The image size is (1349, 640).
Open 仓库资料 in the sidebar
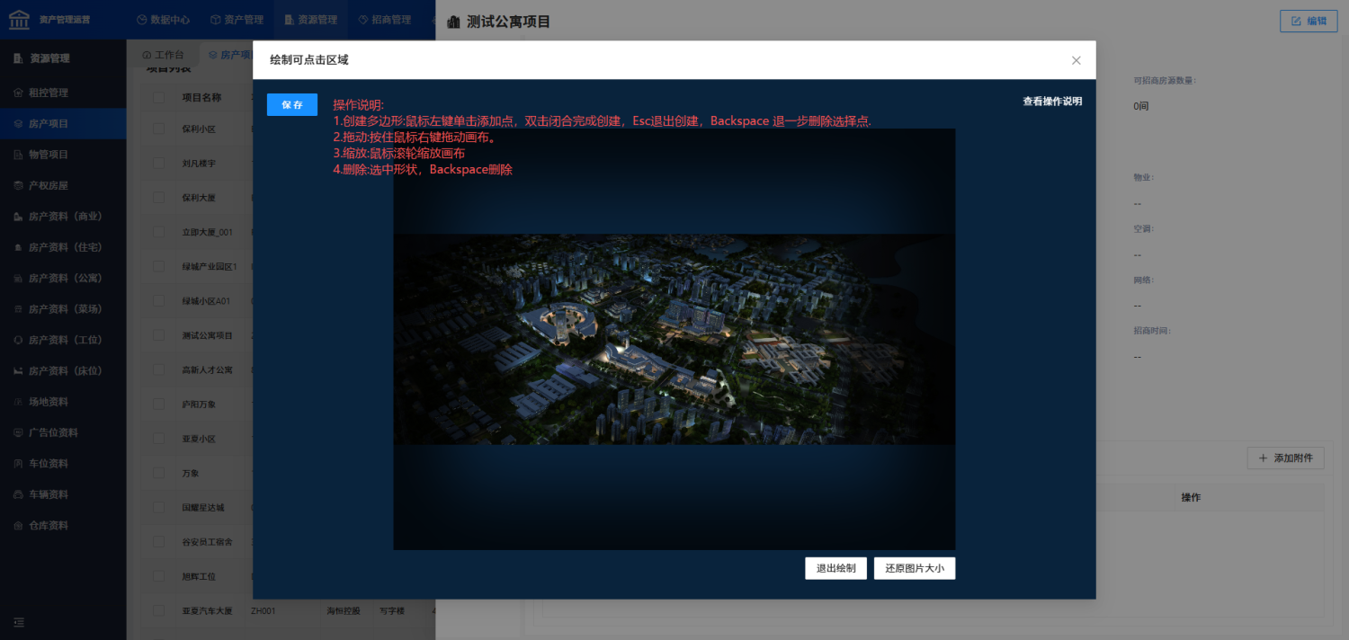[x=63, y=525]
